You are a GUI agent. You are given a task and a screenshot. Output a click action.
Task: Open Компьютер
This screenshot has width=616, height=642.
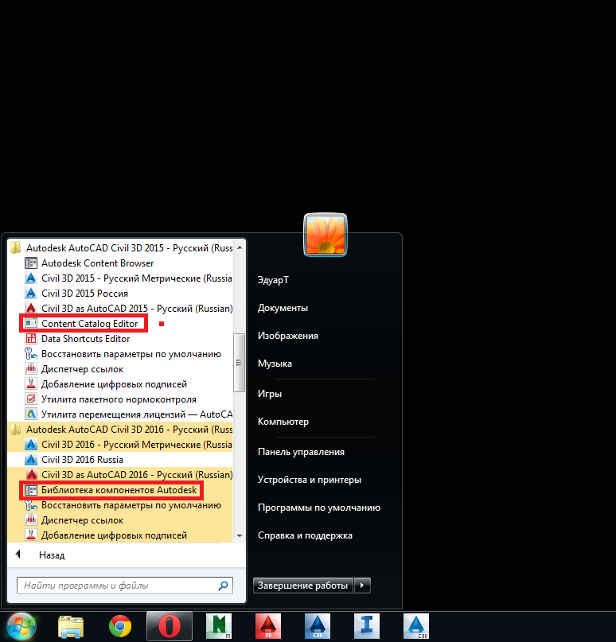[x=283, y=422]
